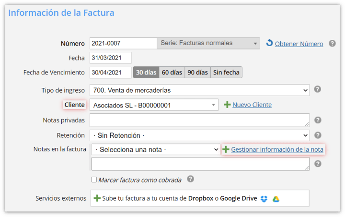Screen dimensions: 345x217
Task: Focus Fecha de Vencimiento field 30/04/2021
Action: 111,72
